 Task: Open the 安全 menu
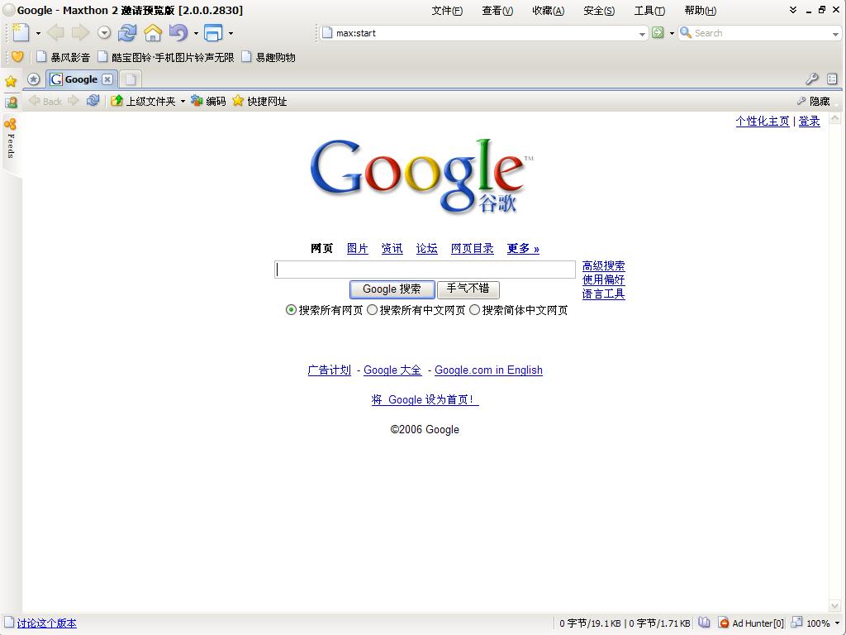coord(599,10)
